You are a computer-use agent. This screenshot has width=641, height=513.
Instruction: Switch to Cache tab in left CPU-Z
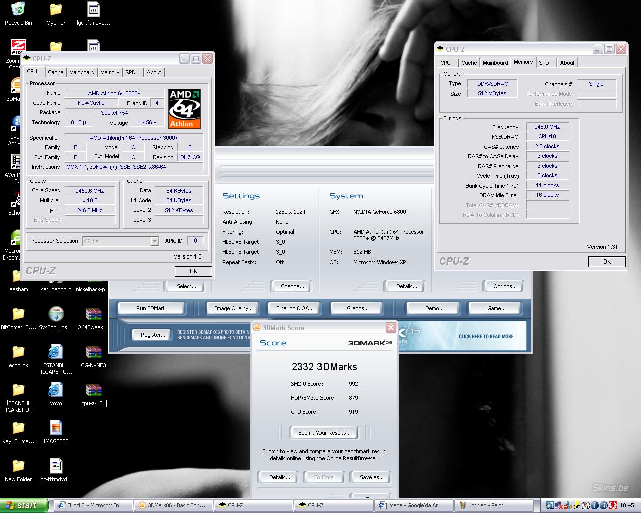(x=55, y=72)
